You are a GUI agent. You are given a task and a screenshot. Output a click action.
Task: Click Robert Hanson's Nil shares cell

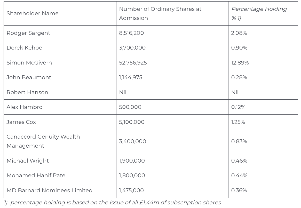click(123, 92)
